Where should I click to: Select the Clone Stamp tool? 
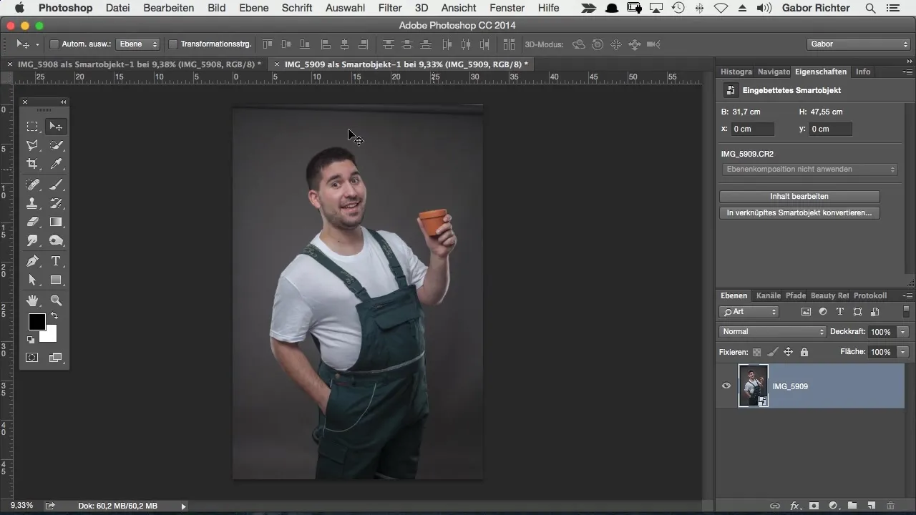point(32,203)
